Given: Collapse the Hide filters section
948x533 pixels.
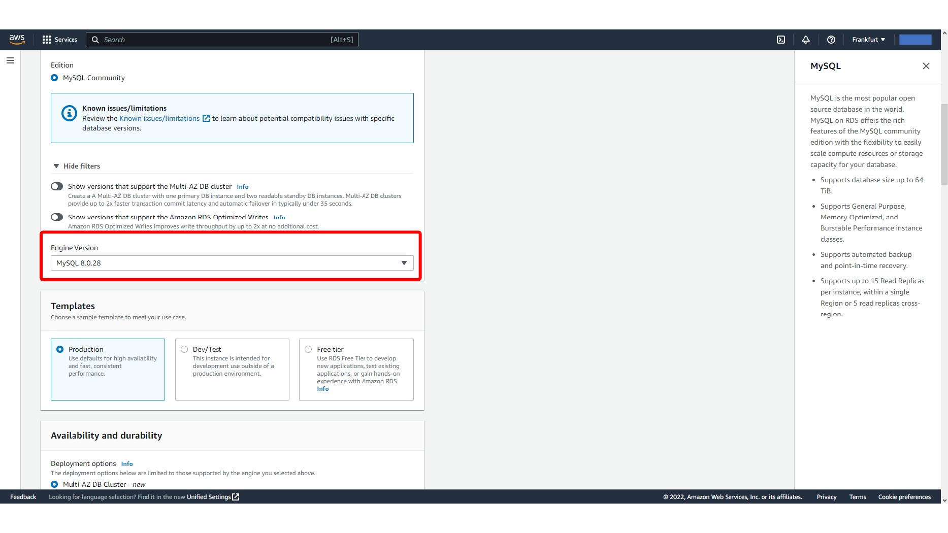Looking at the screenshot, I should [x=77, y=166].
